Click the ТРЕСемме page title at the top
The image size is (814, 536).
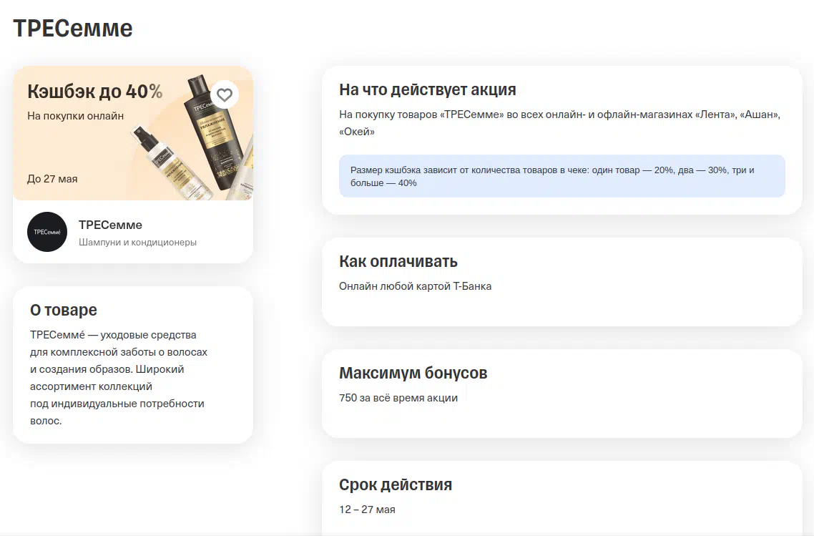tap(73, 29)
